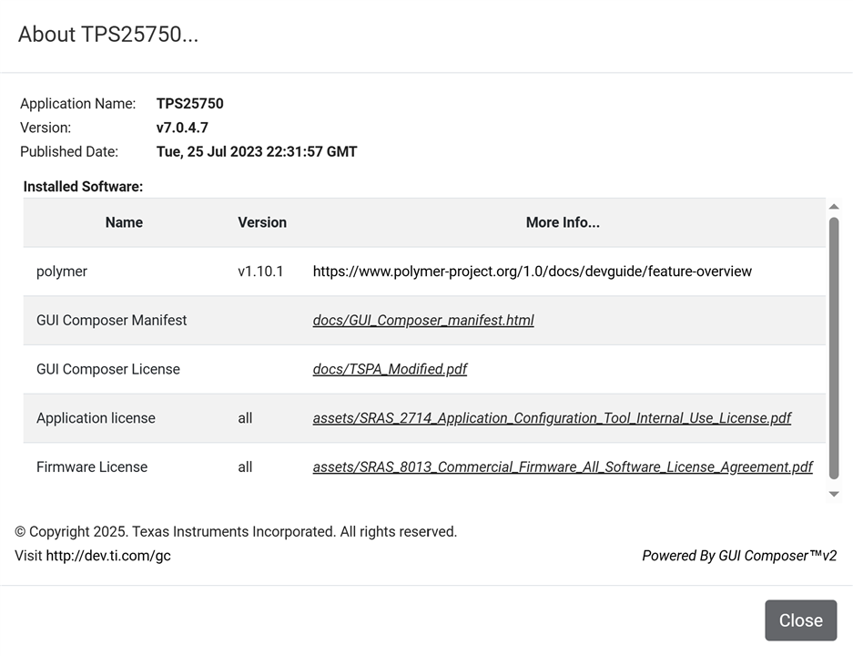The image size is (853, 656).
Task: Open the TSPA_Modified.pdf license link
Action: pyautogui.click(x=390, y=369)
